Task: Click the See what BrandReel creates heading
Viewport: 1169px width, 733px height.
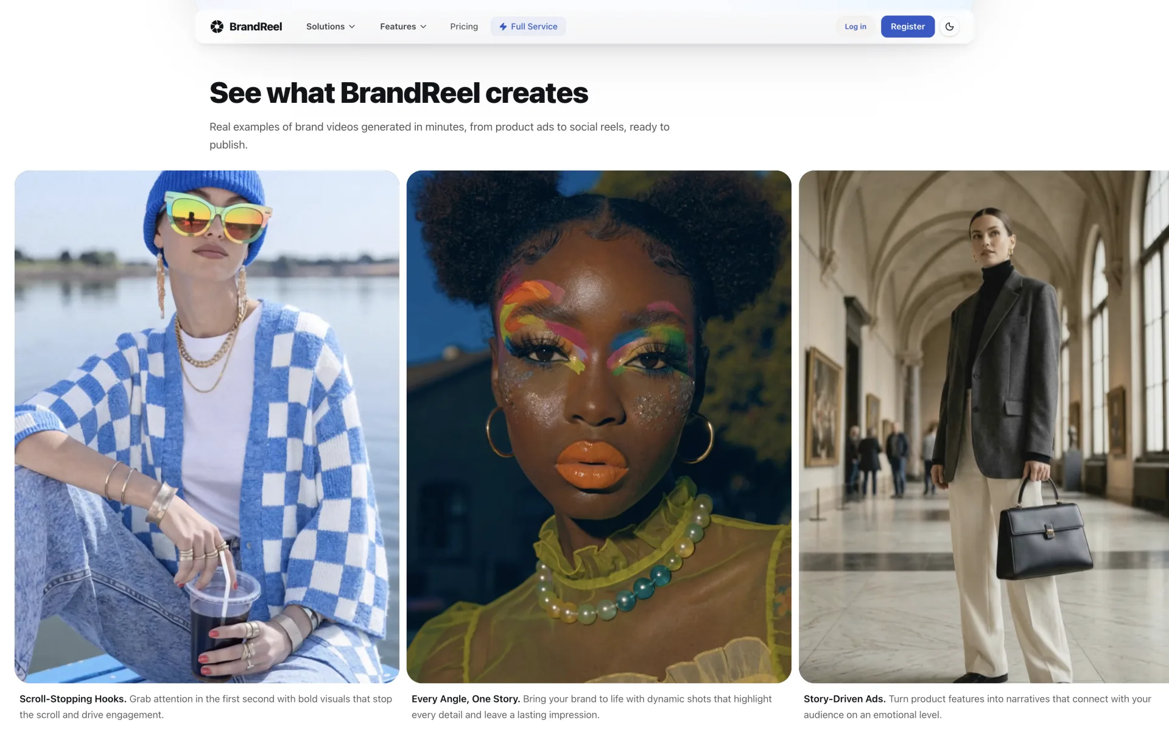Action: (398, 93)
